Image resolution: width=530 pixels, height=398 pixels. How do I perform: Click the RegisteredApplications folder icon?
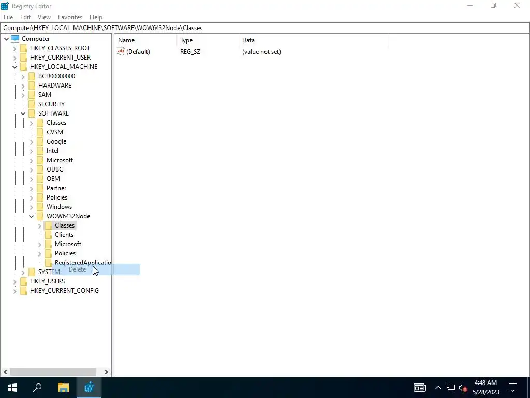coord(48,262)
